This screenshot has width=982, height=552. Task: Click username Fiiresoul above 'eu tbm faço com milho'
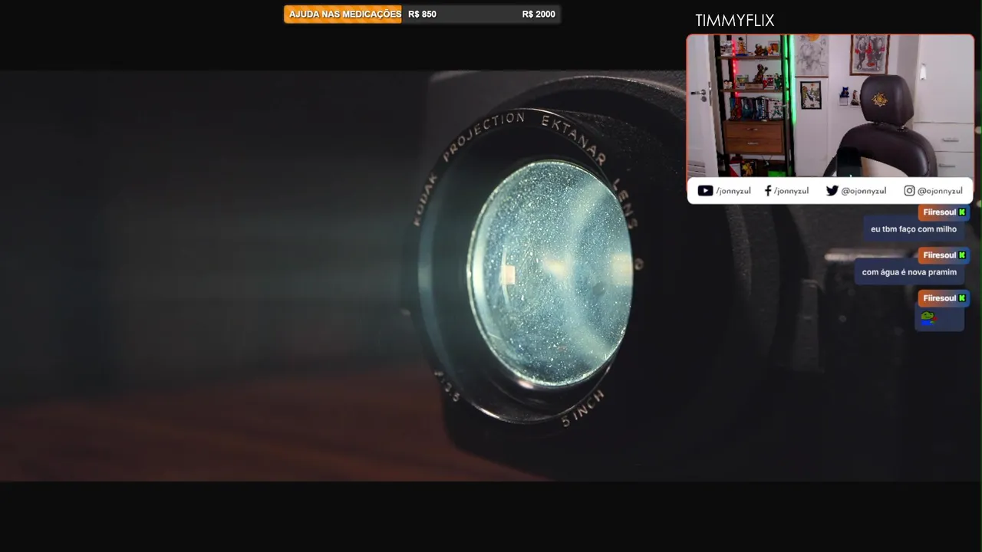point(939,212)
